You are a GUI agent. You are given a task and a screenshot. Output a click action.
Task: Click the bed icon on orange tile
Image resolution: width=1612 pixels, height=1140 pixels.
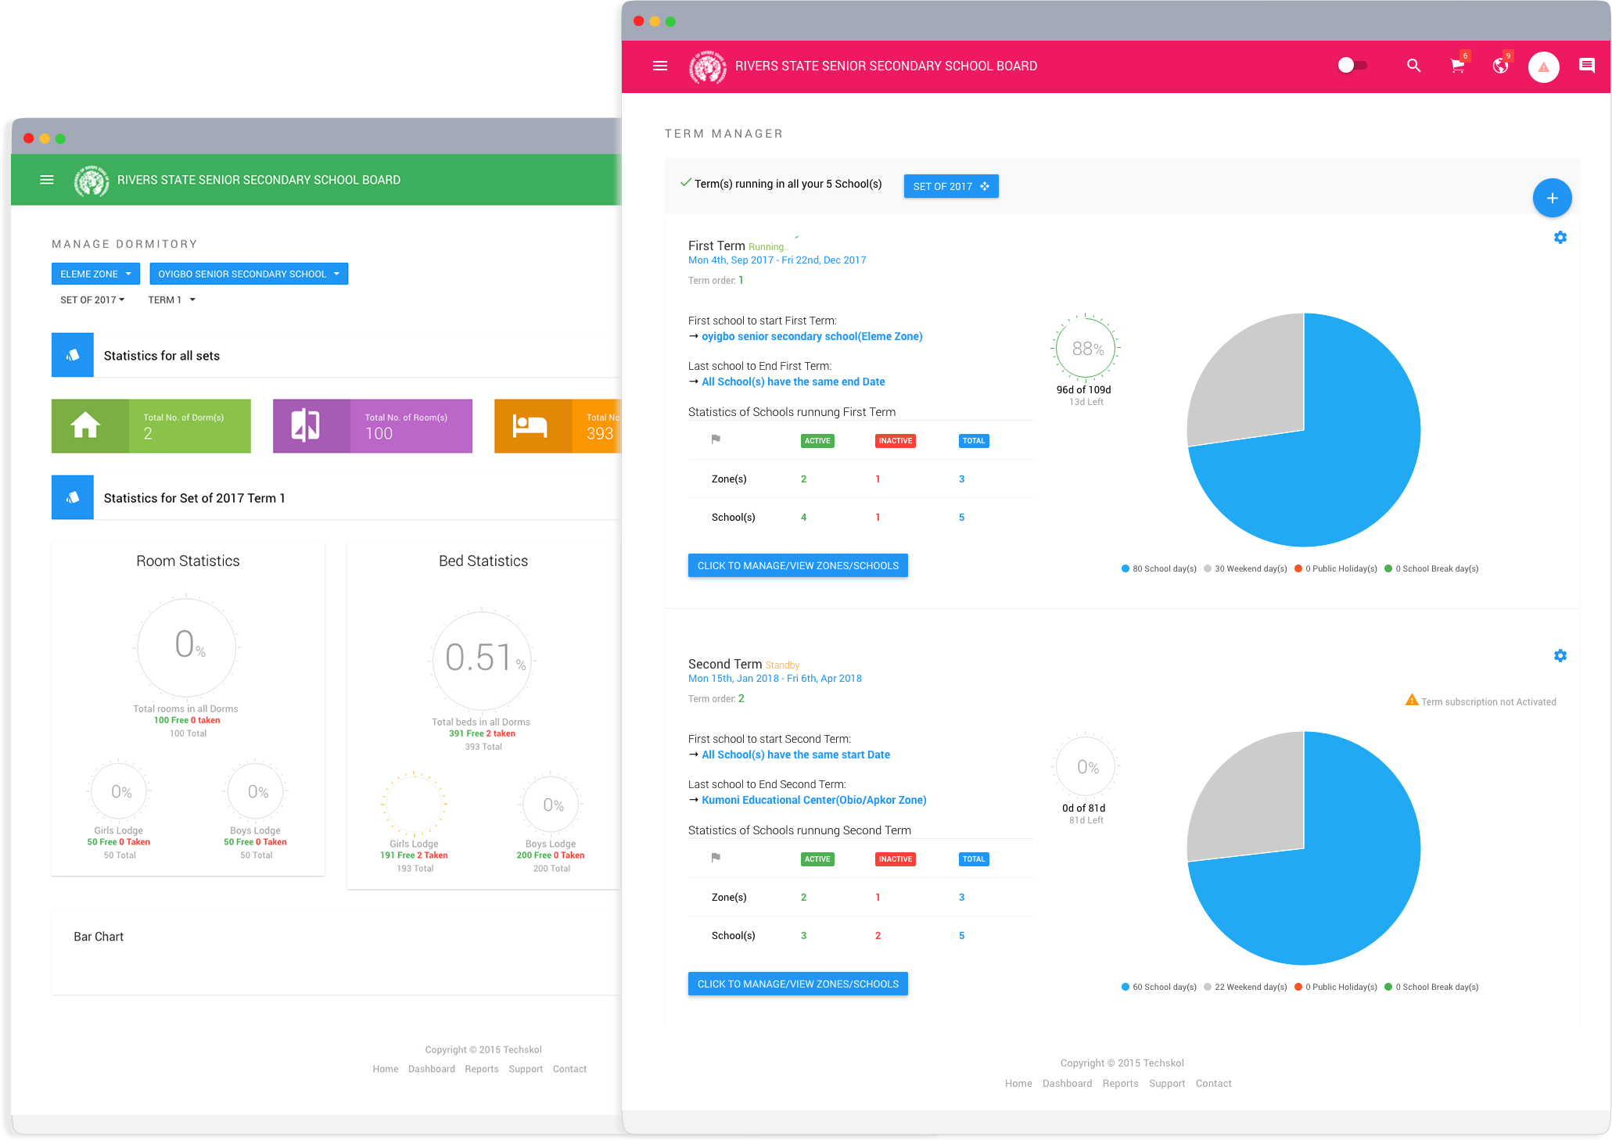pos(530,426)
